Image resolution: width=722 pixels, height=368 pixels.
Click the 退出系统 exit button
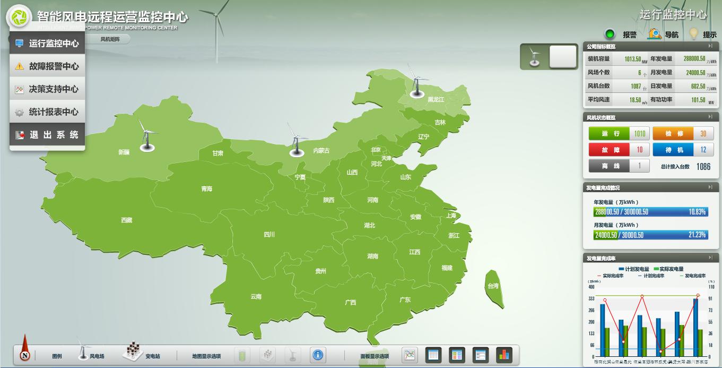tap(47, 135)
